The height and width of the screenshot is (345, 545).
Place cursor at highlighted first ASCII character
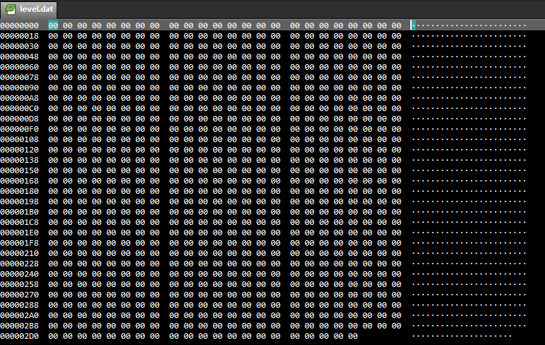[413, 26]
